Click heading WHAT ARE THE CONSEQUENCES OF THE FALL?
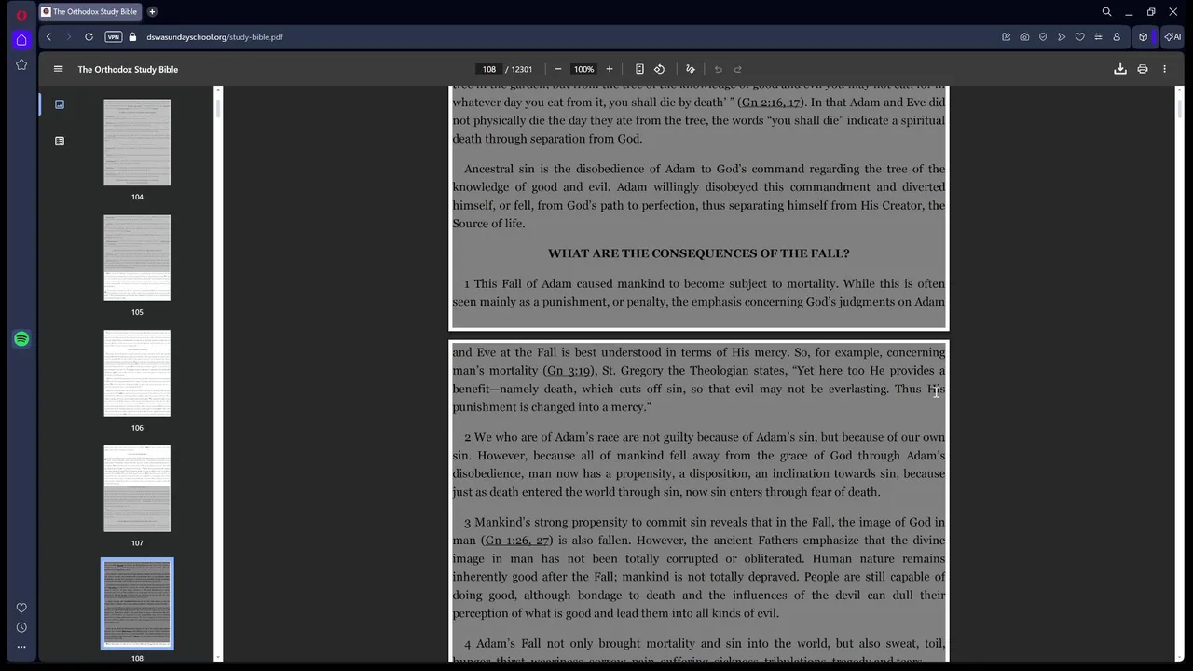 [x=699, y=253]
